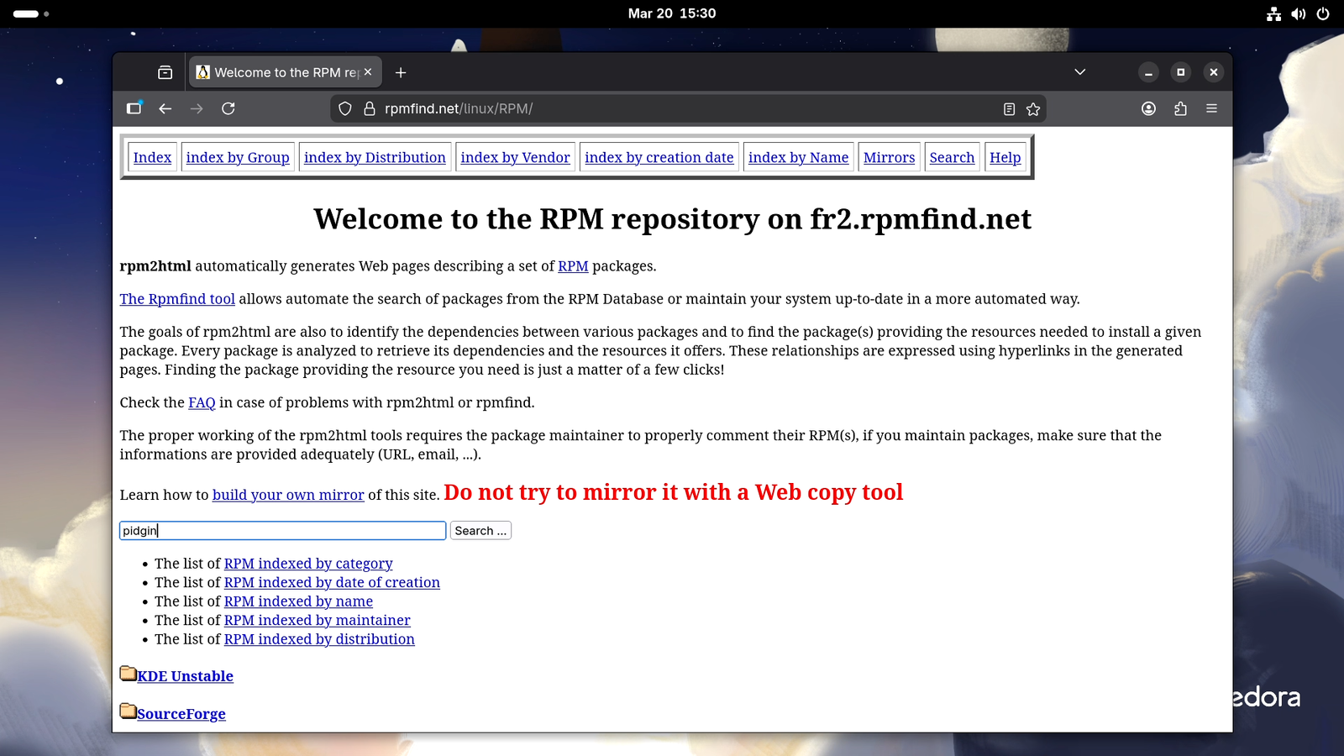The width and height of the screenshot is (1344, 756).
Task: Open Firefox View icon in tab bar
Action: tap(165, 72)
